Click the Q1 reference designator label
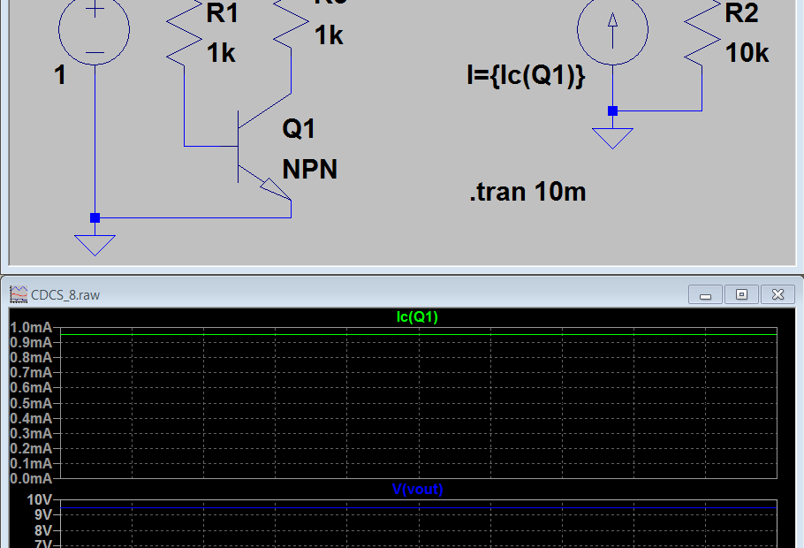 [x=299, y=128]
